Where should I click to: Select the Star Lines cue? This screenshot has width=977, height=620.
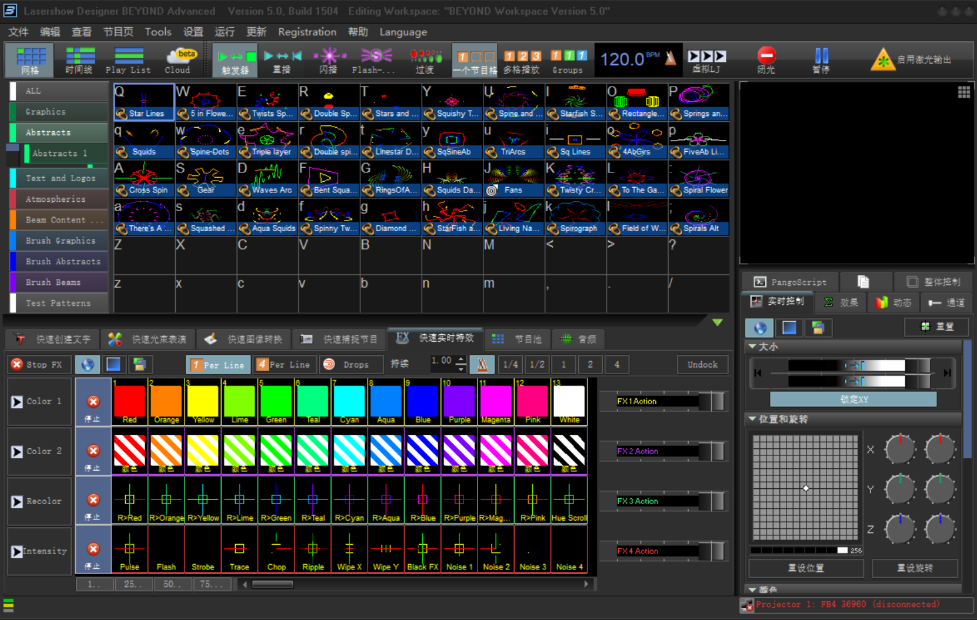[x=144, y=102]
